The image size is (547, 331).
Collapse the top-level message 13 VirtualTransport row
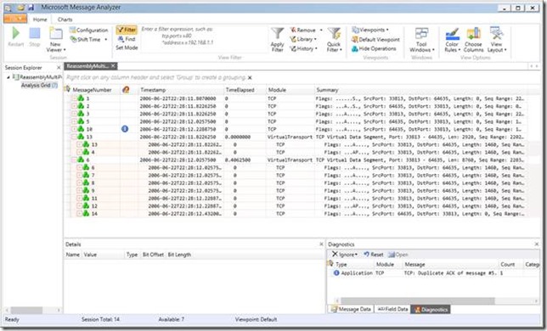pyautogui.click(x=74, y=137)
